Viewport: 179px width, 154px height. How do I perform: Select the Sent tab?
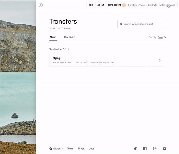coord(53,37)
